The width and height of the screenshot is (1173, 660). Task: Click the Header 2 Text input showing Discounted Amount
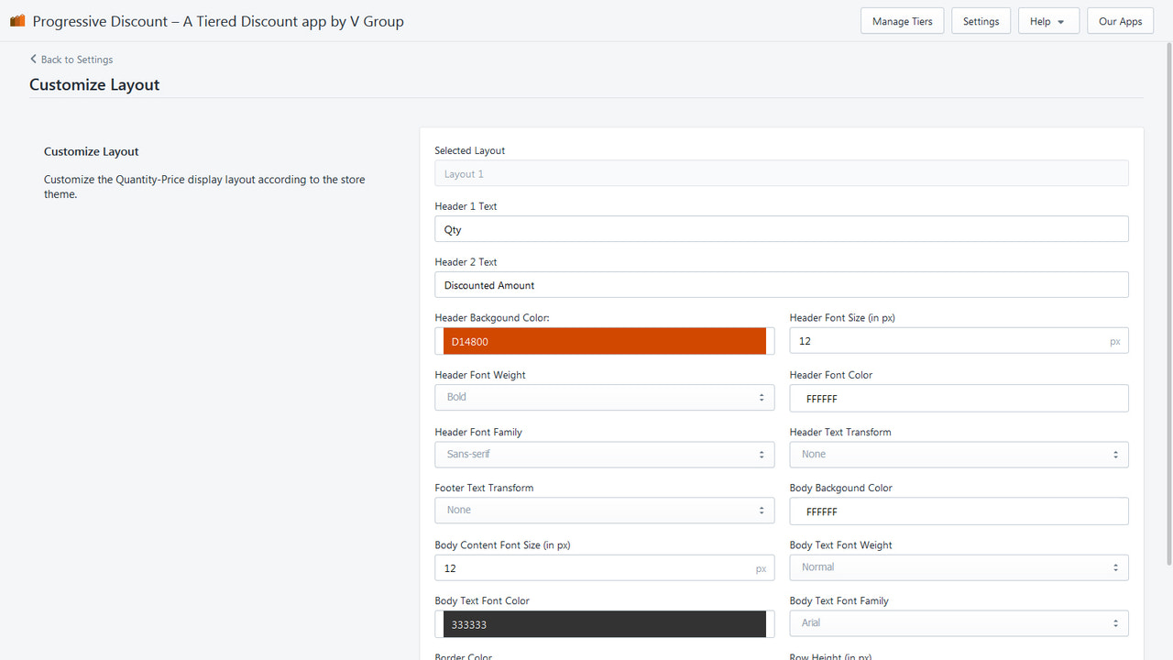781,284
